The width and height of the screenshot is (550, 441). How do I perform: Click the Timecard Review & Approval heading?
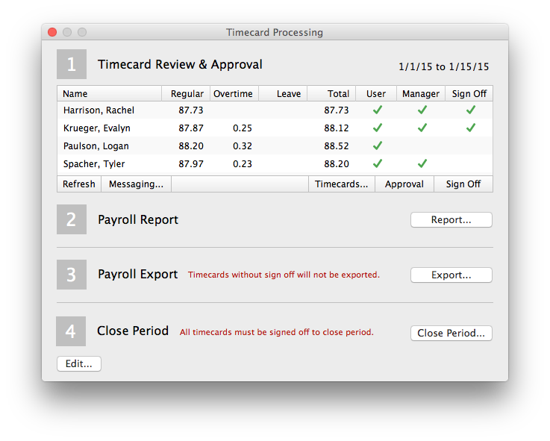[180, 65]
